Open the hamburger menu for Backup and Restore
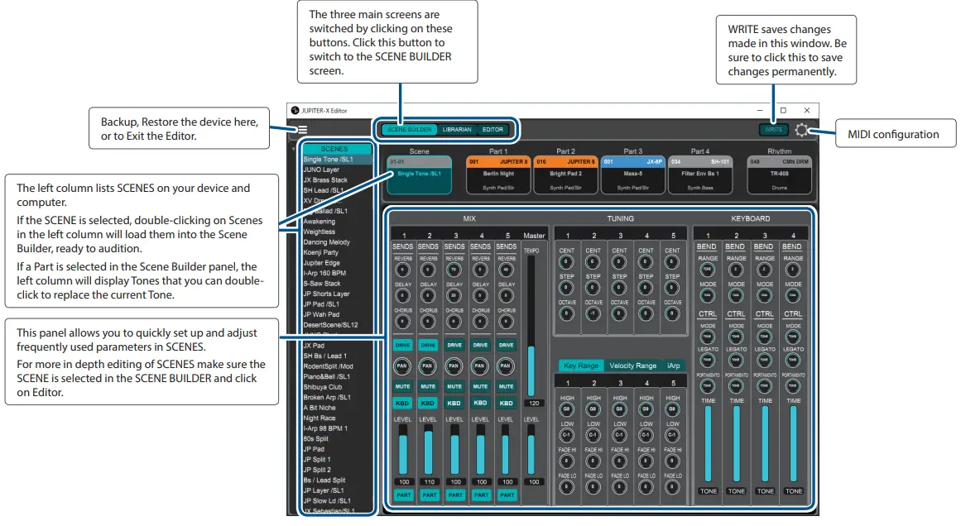 (x=303, y=130)
